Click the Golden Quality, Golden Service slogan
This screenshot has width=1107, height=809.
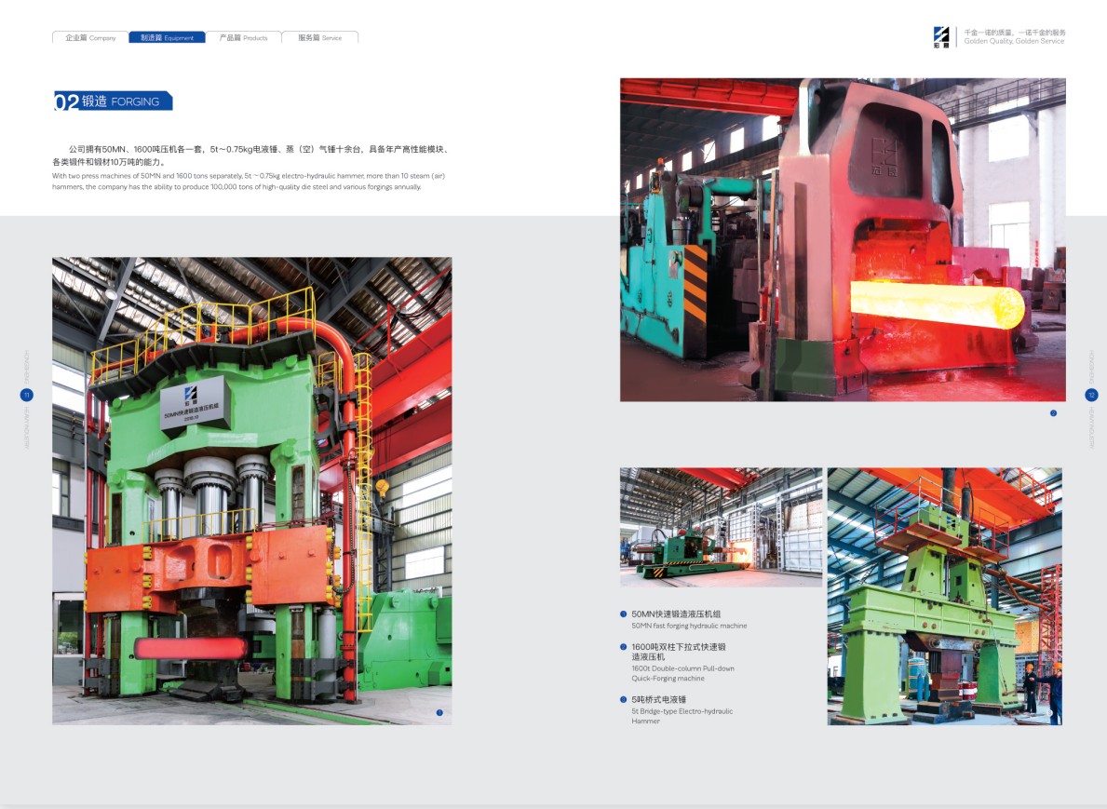[1014, 42]
